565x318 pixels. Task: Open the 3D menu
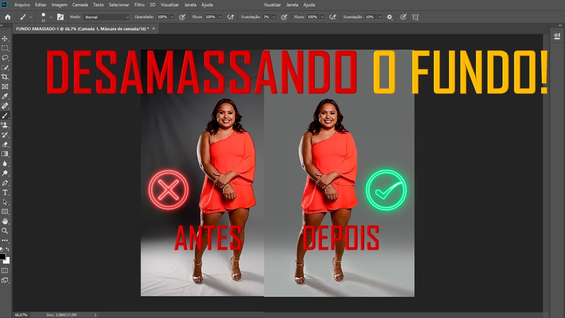coord(152,5)
